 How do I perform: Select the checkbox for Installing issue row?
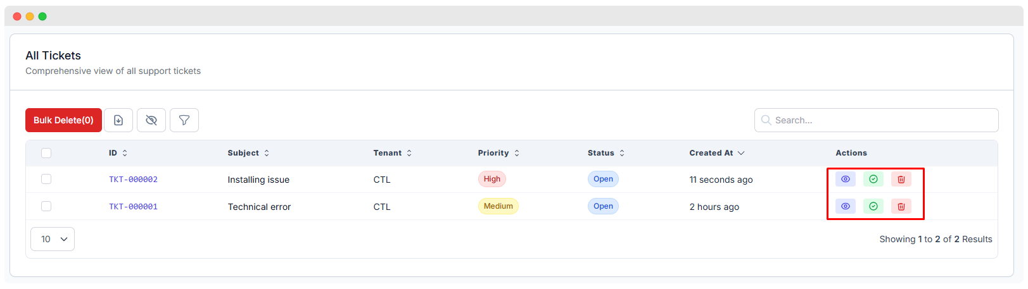pyautogui.click(x=46, y=180)
